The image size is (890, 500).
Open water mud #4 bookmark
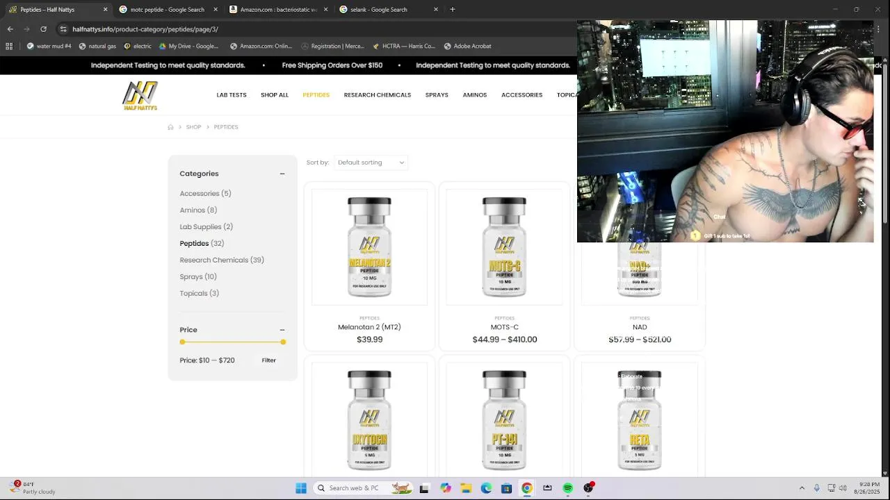click(x=49, y=47)
